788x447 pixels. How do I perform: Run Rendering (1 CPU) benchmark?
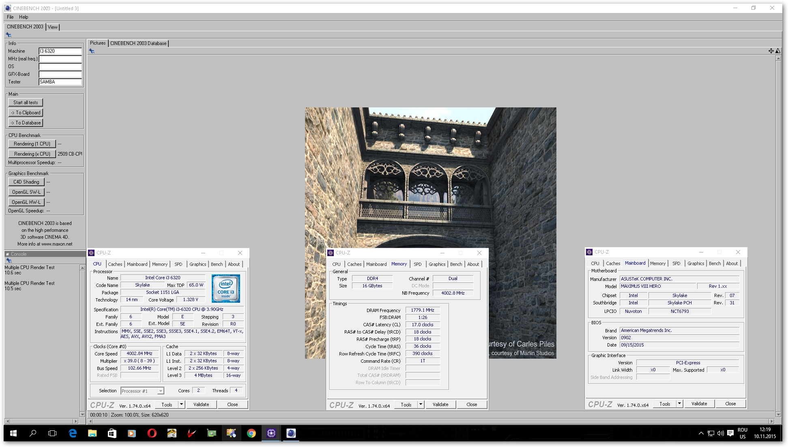click(x=32, y=144)
